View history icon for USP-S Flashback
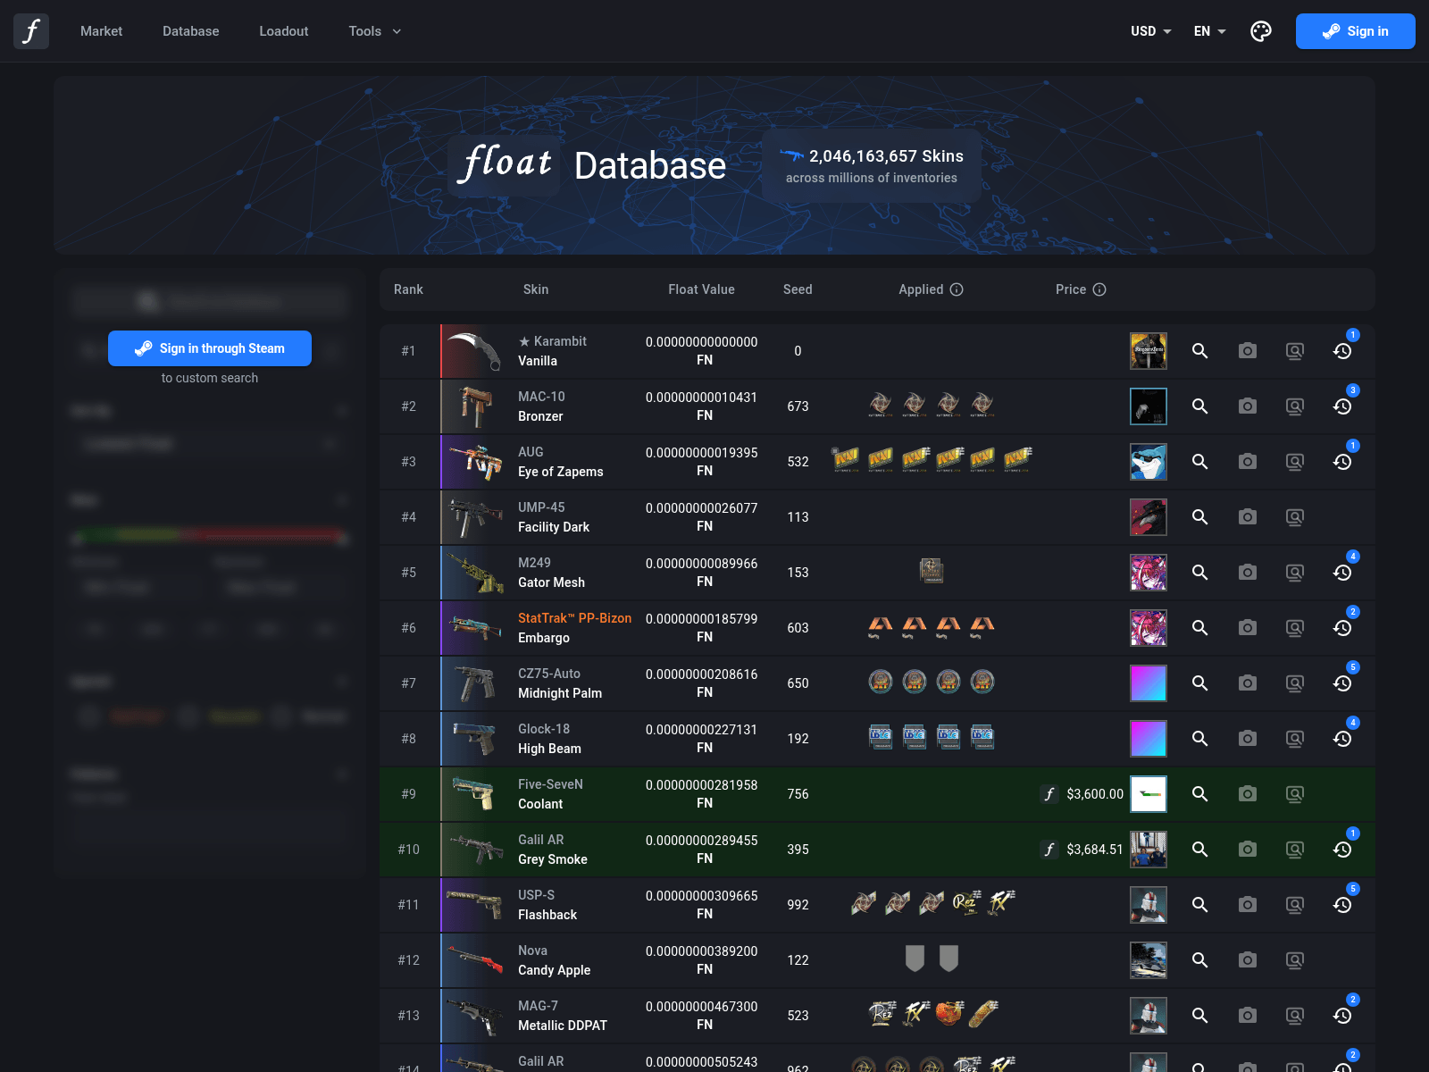Viewport: 1429px width, 1072px height. tap(1342, 905)
